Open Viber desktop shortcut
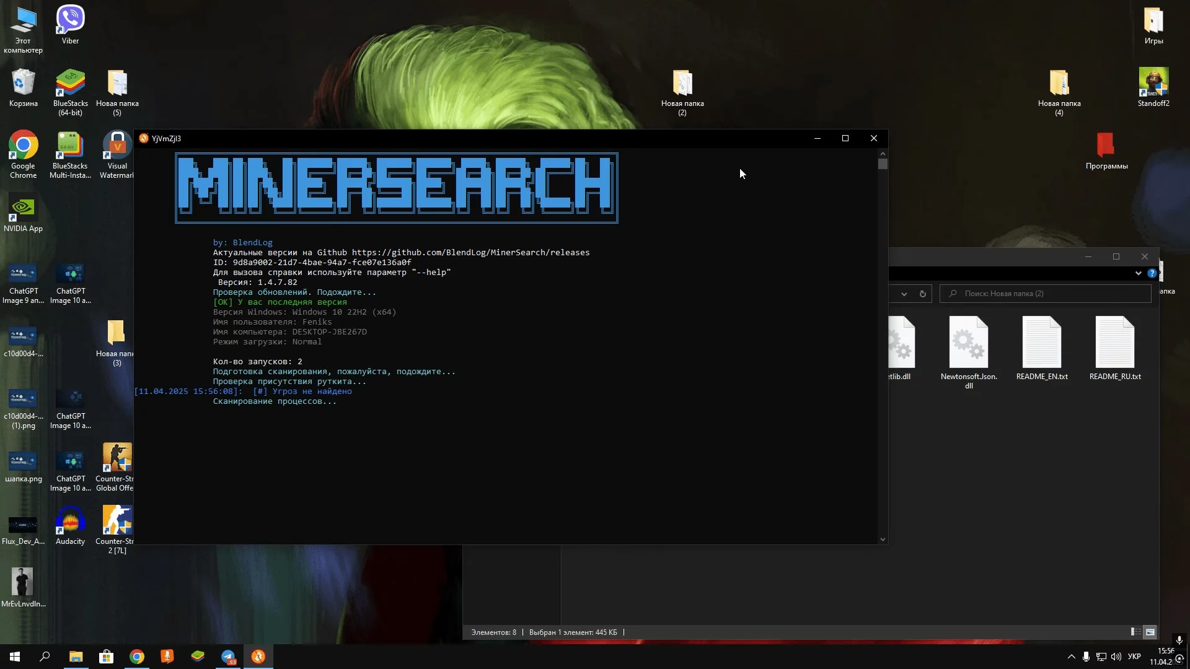The image size is (1190, 669). click(70, 20)
